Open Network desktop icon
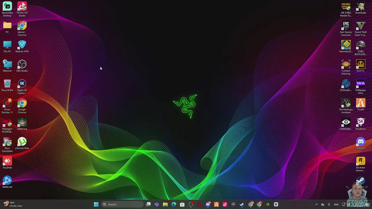This screenshot has width=372, height=209. tap(7, 66)
